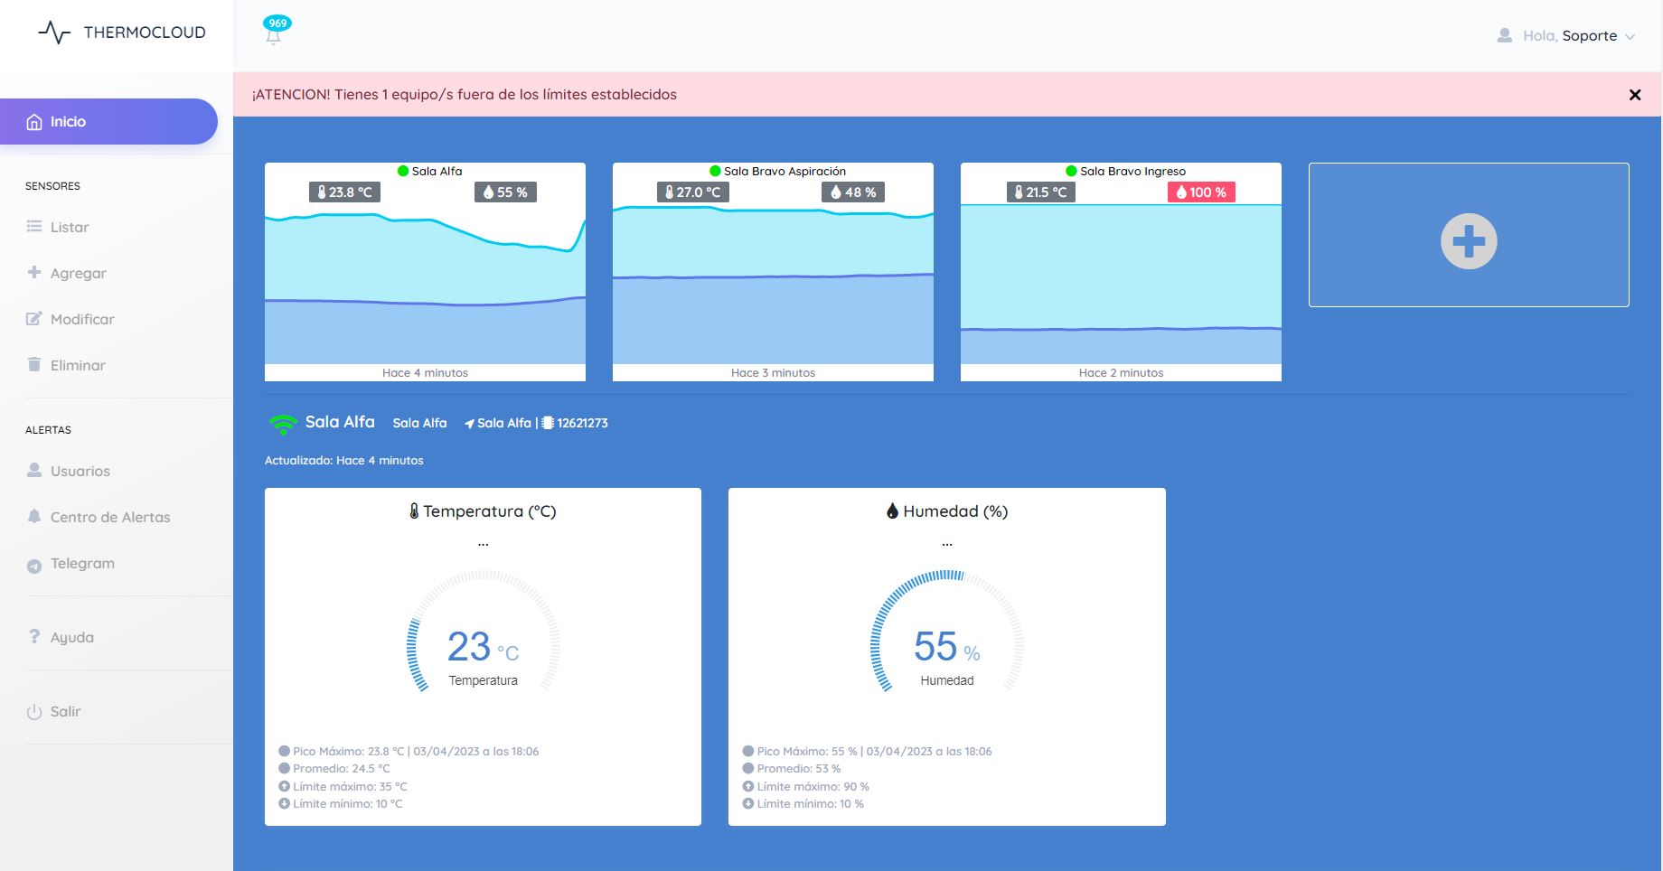
Task: Click the 23.8 °C temperature badge on Sala Alfa
Action: (x=344, y=192)
